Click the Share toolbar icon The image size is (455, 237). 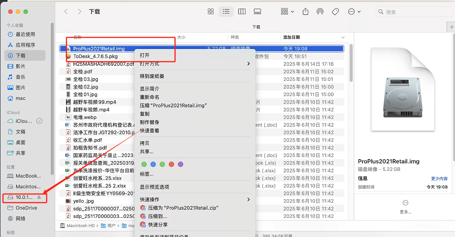(x=306, y=12)
